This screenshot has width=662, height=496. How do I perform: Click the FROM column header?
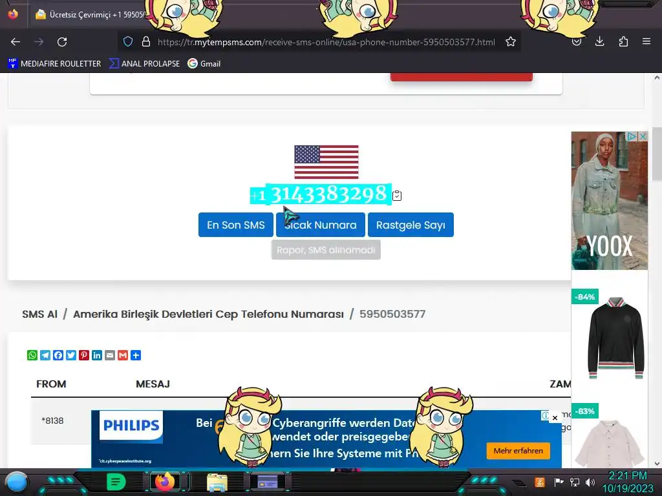[51, 384]
